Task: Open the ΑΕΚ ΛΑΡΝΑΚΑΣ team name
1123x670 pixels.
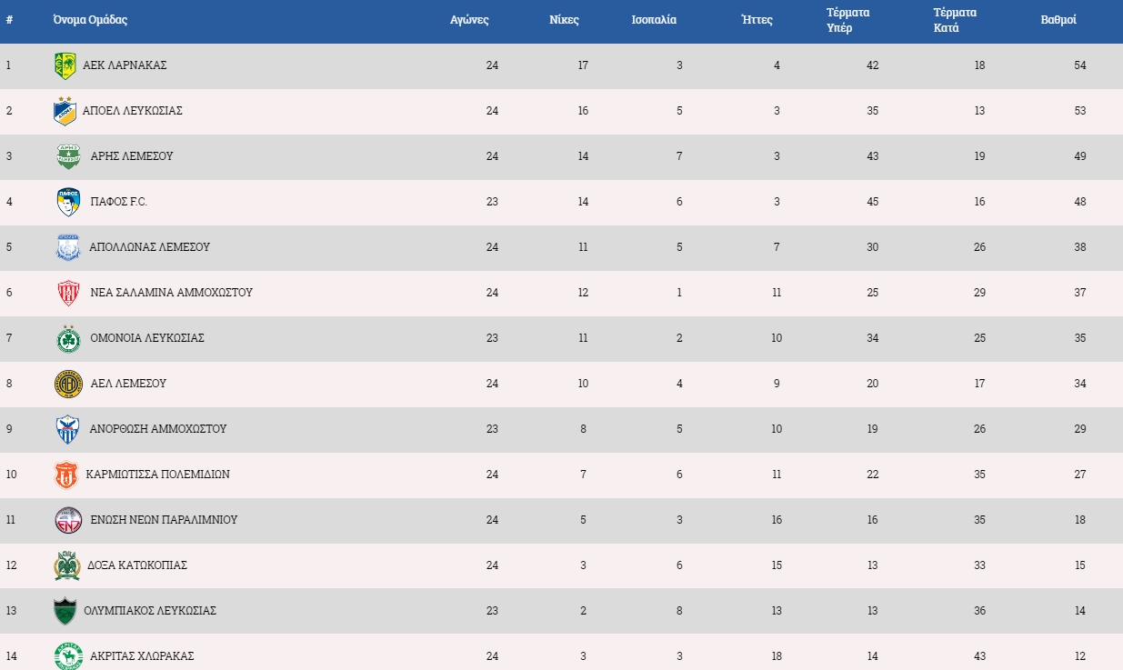Action: (x=125, y=65)
